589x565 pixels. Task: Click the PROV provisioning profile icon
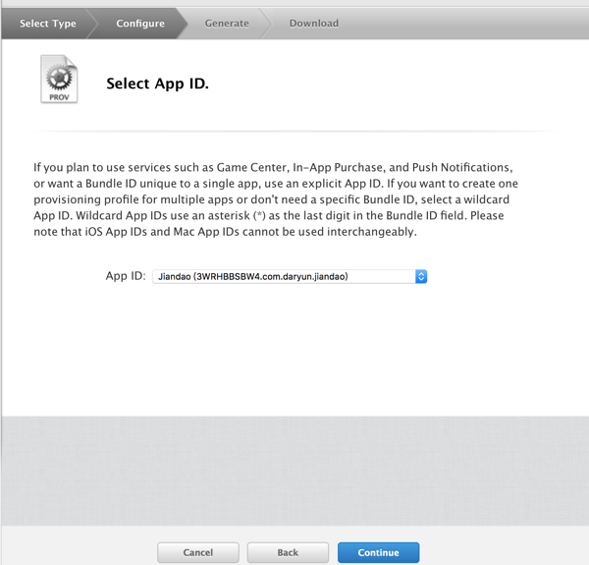tap(59, 80)
